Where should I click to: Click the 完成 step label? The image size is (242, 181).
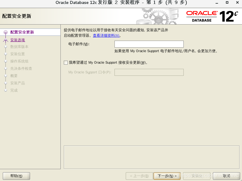[x=14, y=90]
